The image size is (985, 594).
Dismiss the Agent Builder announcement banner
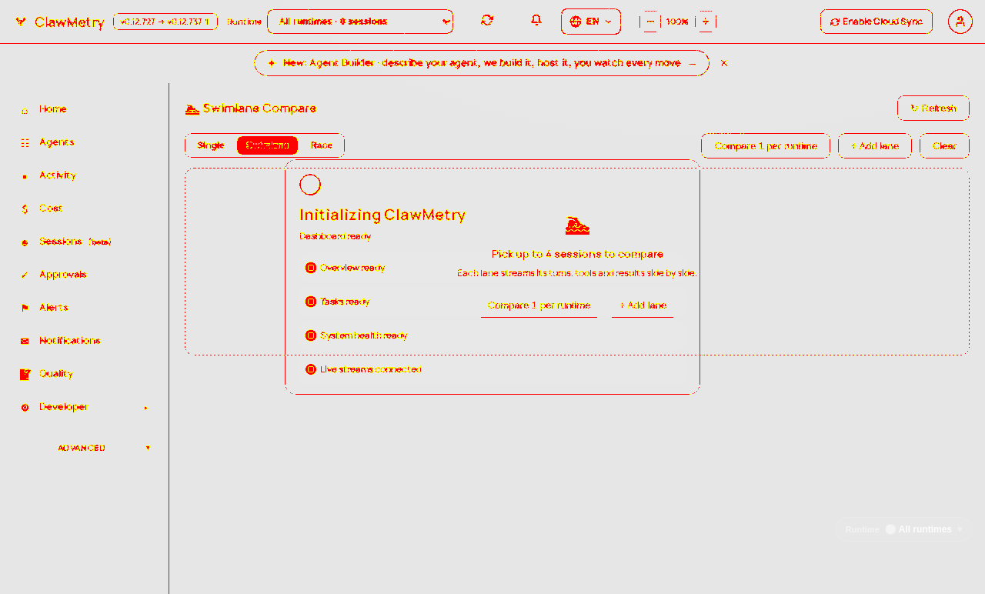(724, 63)
